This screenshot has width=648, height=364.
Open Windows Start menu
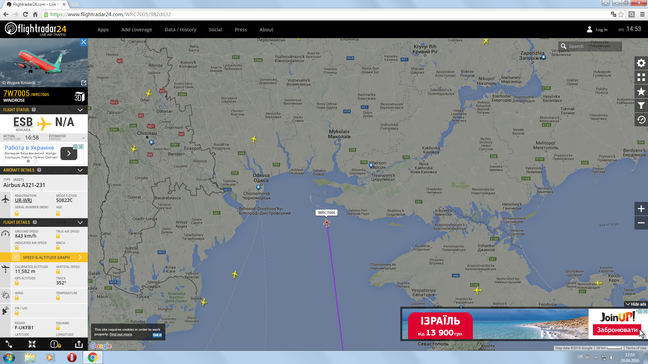click(9, 357)
